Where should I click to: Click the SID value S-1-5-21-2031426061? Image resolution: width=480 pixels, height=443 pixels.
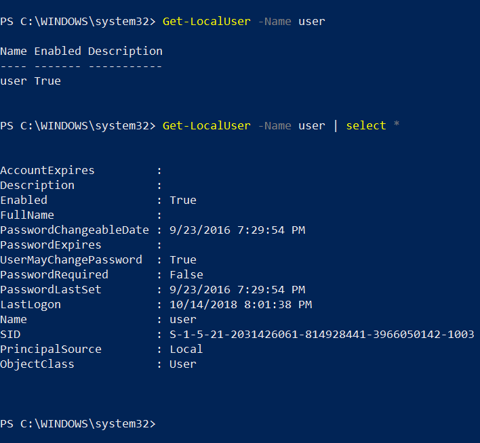point(322,335)
